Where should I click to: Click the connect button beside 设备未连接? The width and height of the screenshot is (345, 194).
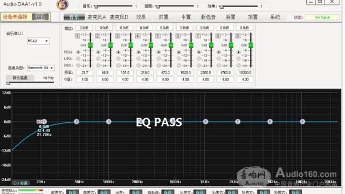(x=40, y=17)
